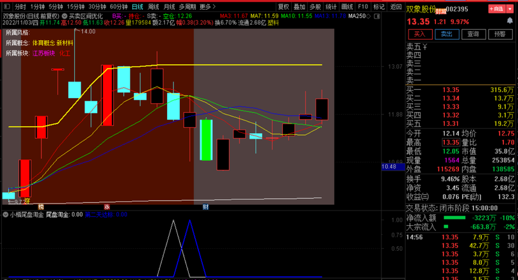The height and width of the screenshot is (280, 518).
Task: Toggle the 多股 multi-stock view
Action: [x=315, y=6]
